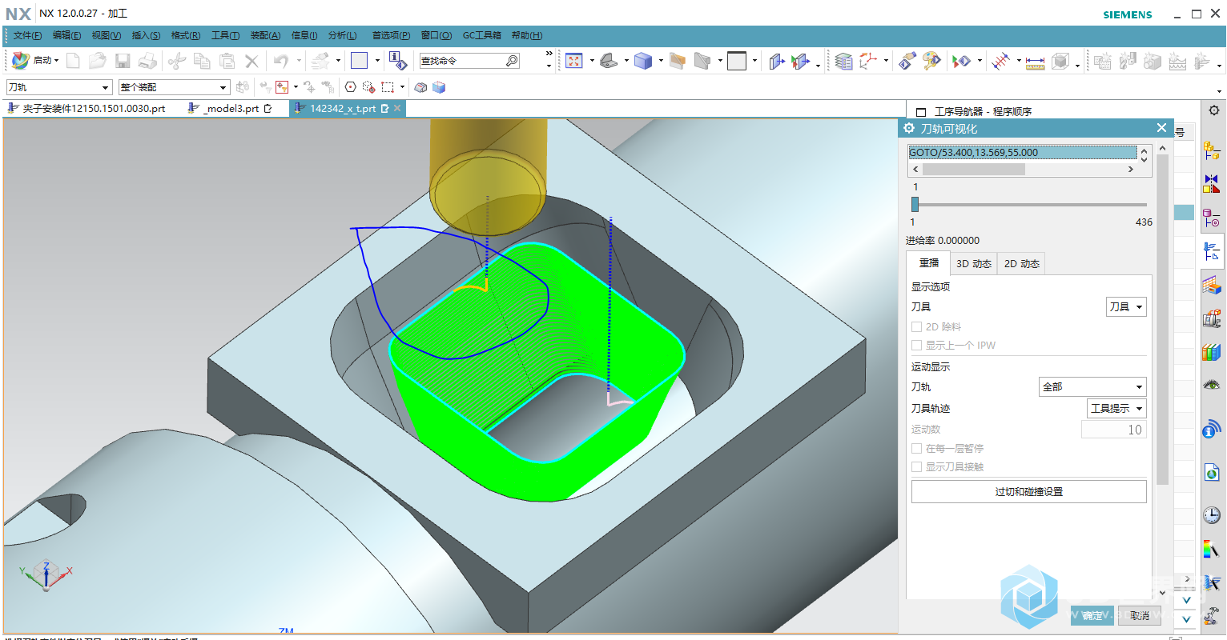1227x640 pixels.
Task: Click the 确定 button
Action: [1092, 615]
